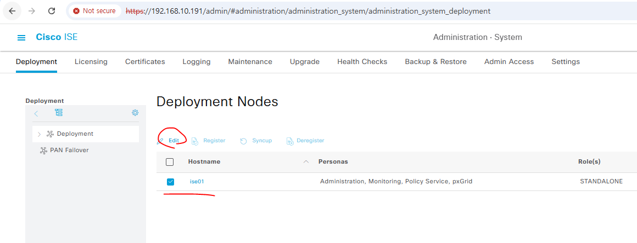The width and height of the screenshot is (637, 243).
Task: Open the ise01 hostname link
Action: point(197,182)
